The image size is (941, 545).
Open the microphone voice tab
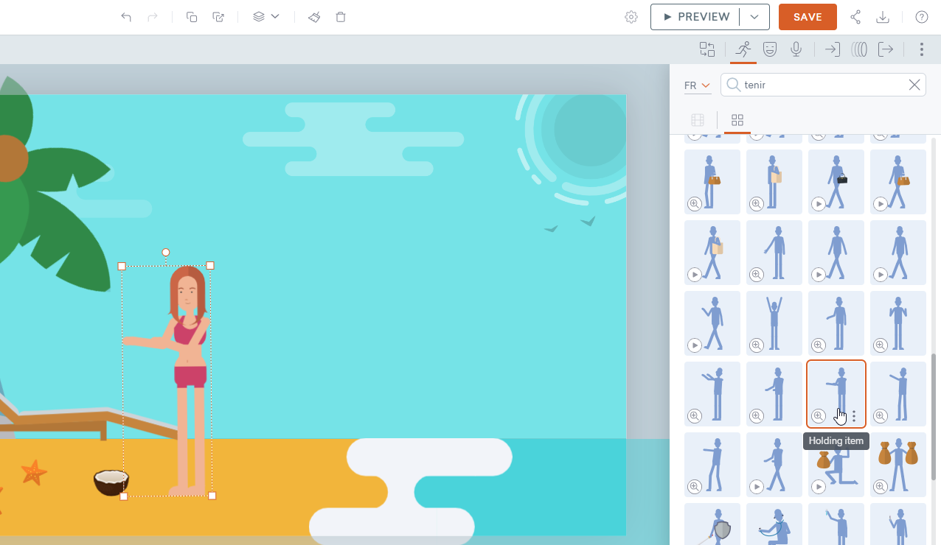pos(796,49)
